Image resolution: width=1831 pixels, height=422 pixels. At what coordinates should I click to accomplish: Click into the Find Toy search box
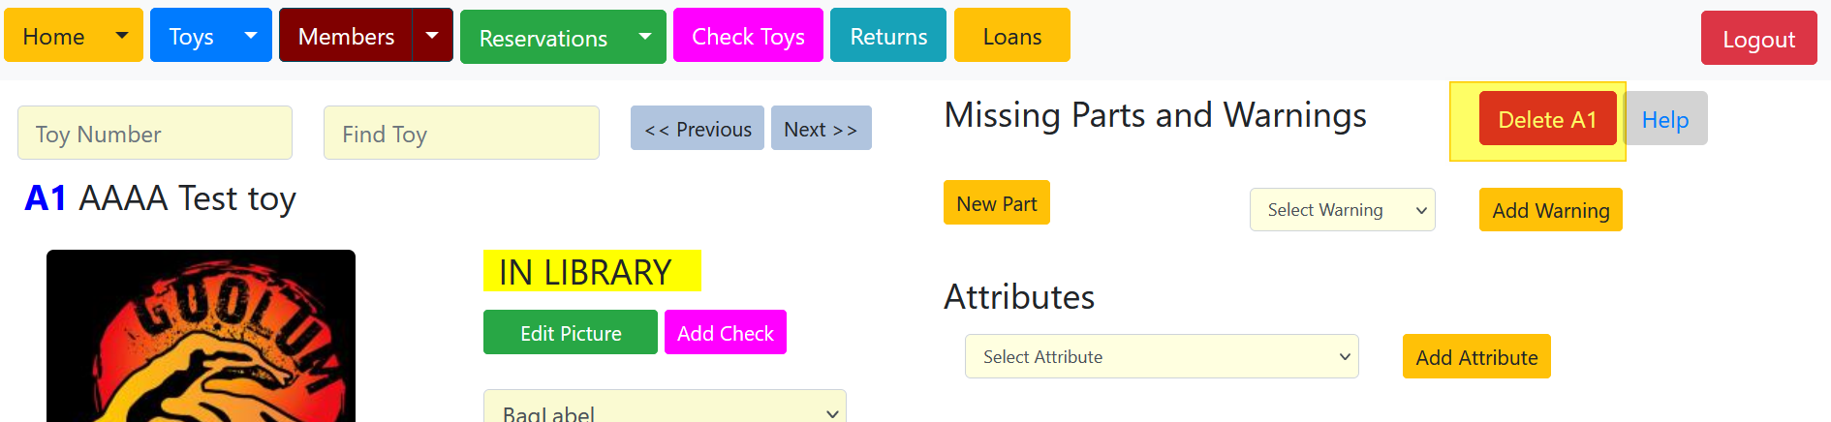click(461, 134)
